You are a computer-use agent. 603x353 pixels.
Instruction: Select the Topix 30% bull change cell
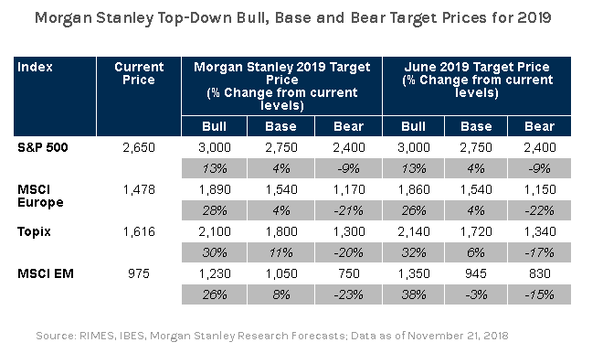click(214, 252)
